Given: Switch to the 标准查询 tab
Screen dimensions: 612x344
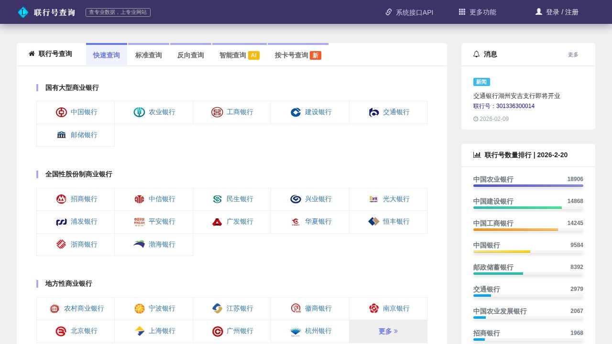Looking at the screenshot, I should click(x=148, y=55).
